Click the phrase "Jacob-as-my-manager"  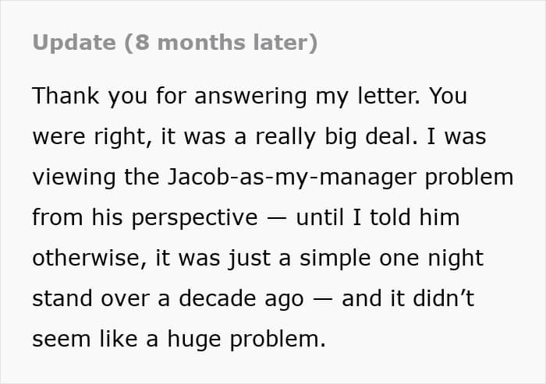pos(292,178)
